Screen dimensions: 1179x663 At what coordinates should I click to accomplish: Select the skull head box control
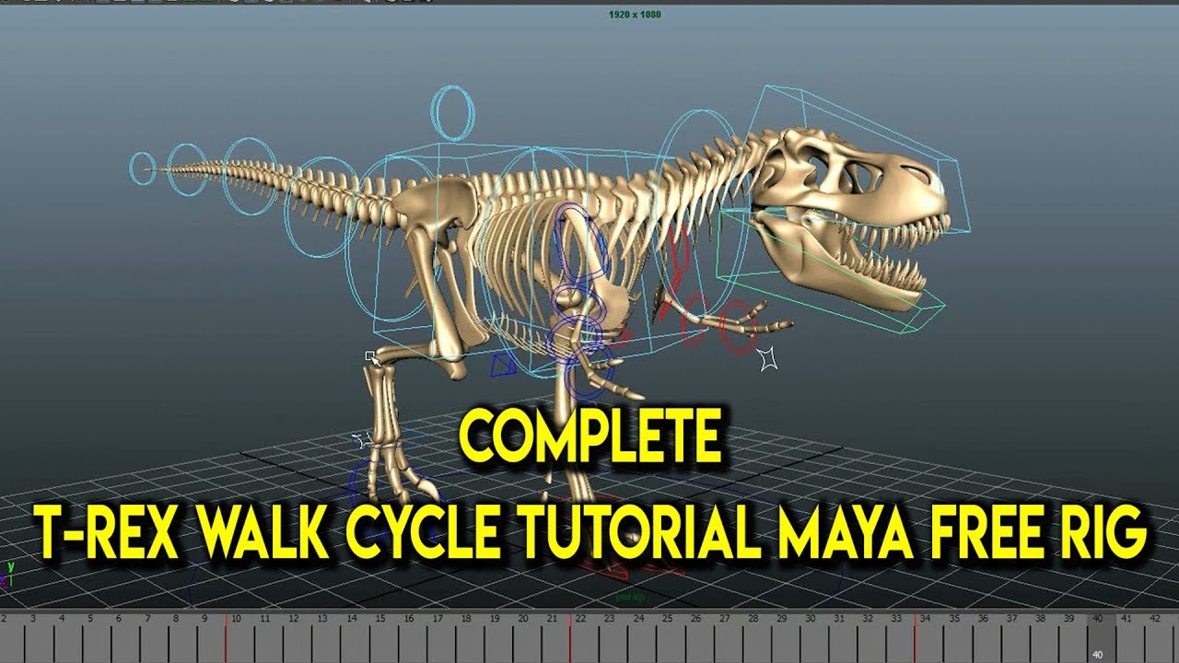point(861,157)
